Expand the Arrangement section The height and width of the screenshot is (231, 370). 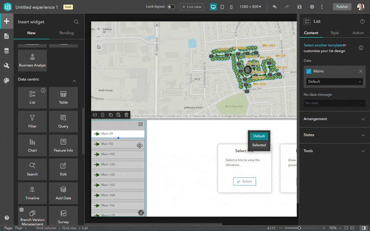334,119
